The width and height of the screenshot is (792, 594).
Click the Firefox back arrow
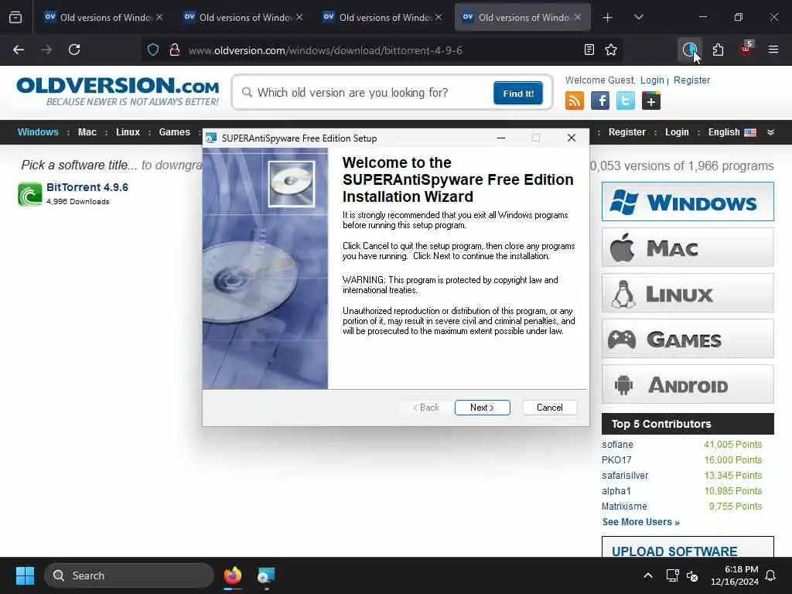[19, 49]
